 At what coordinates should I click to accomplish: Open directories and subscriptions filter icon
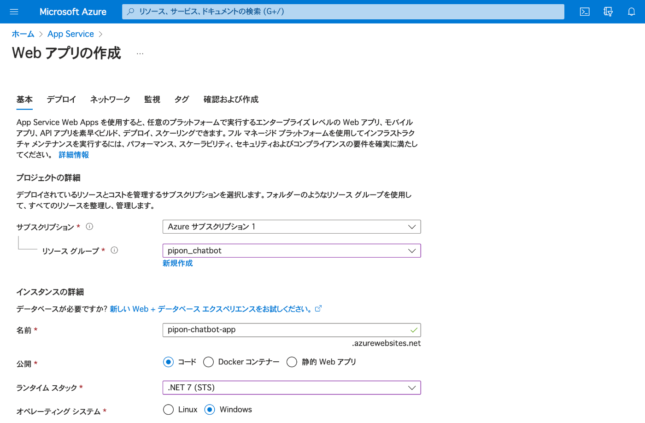click(x=608, y=12)
